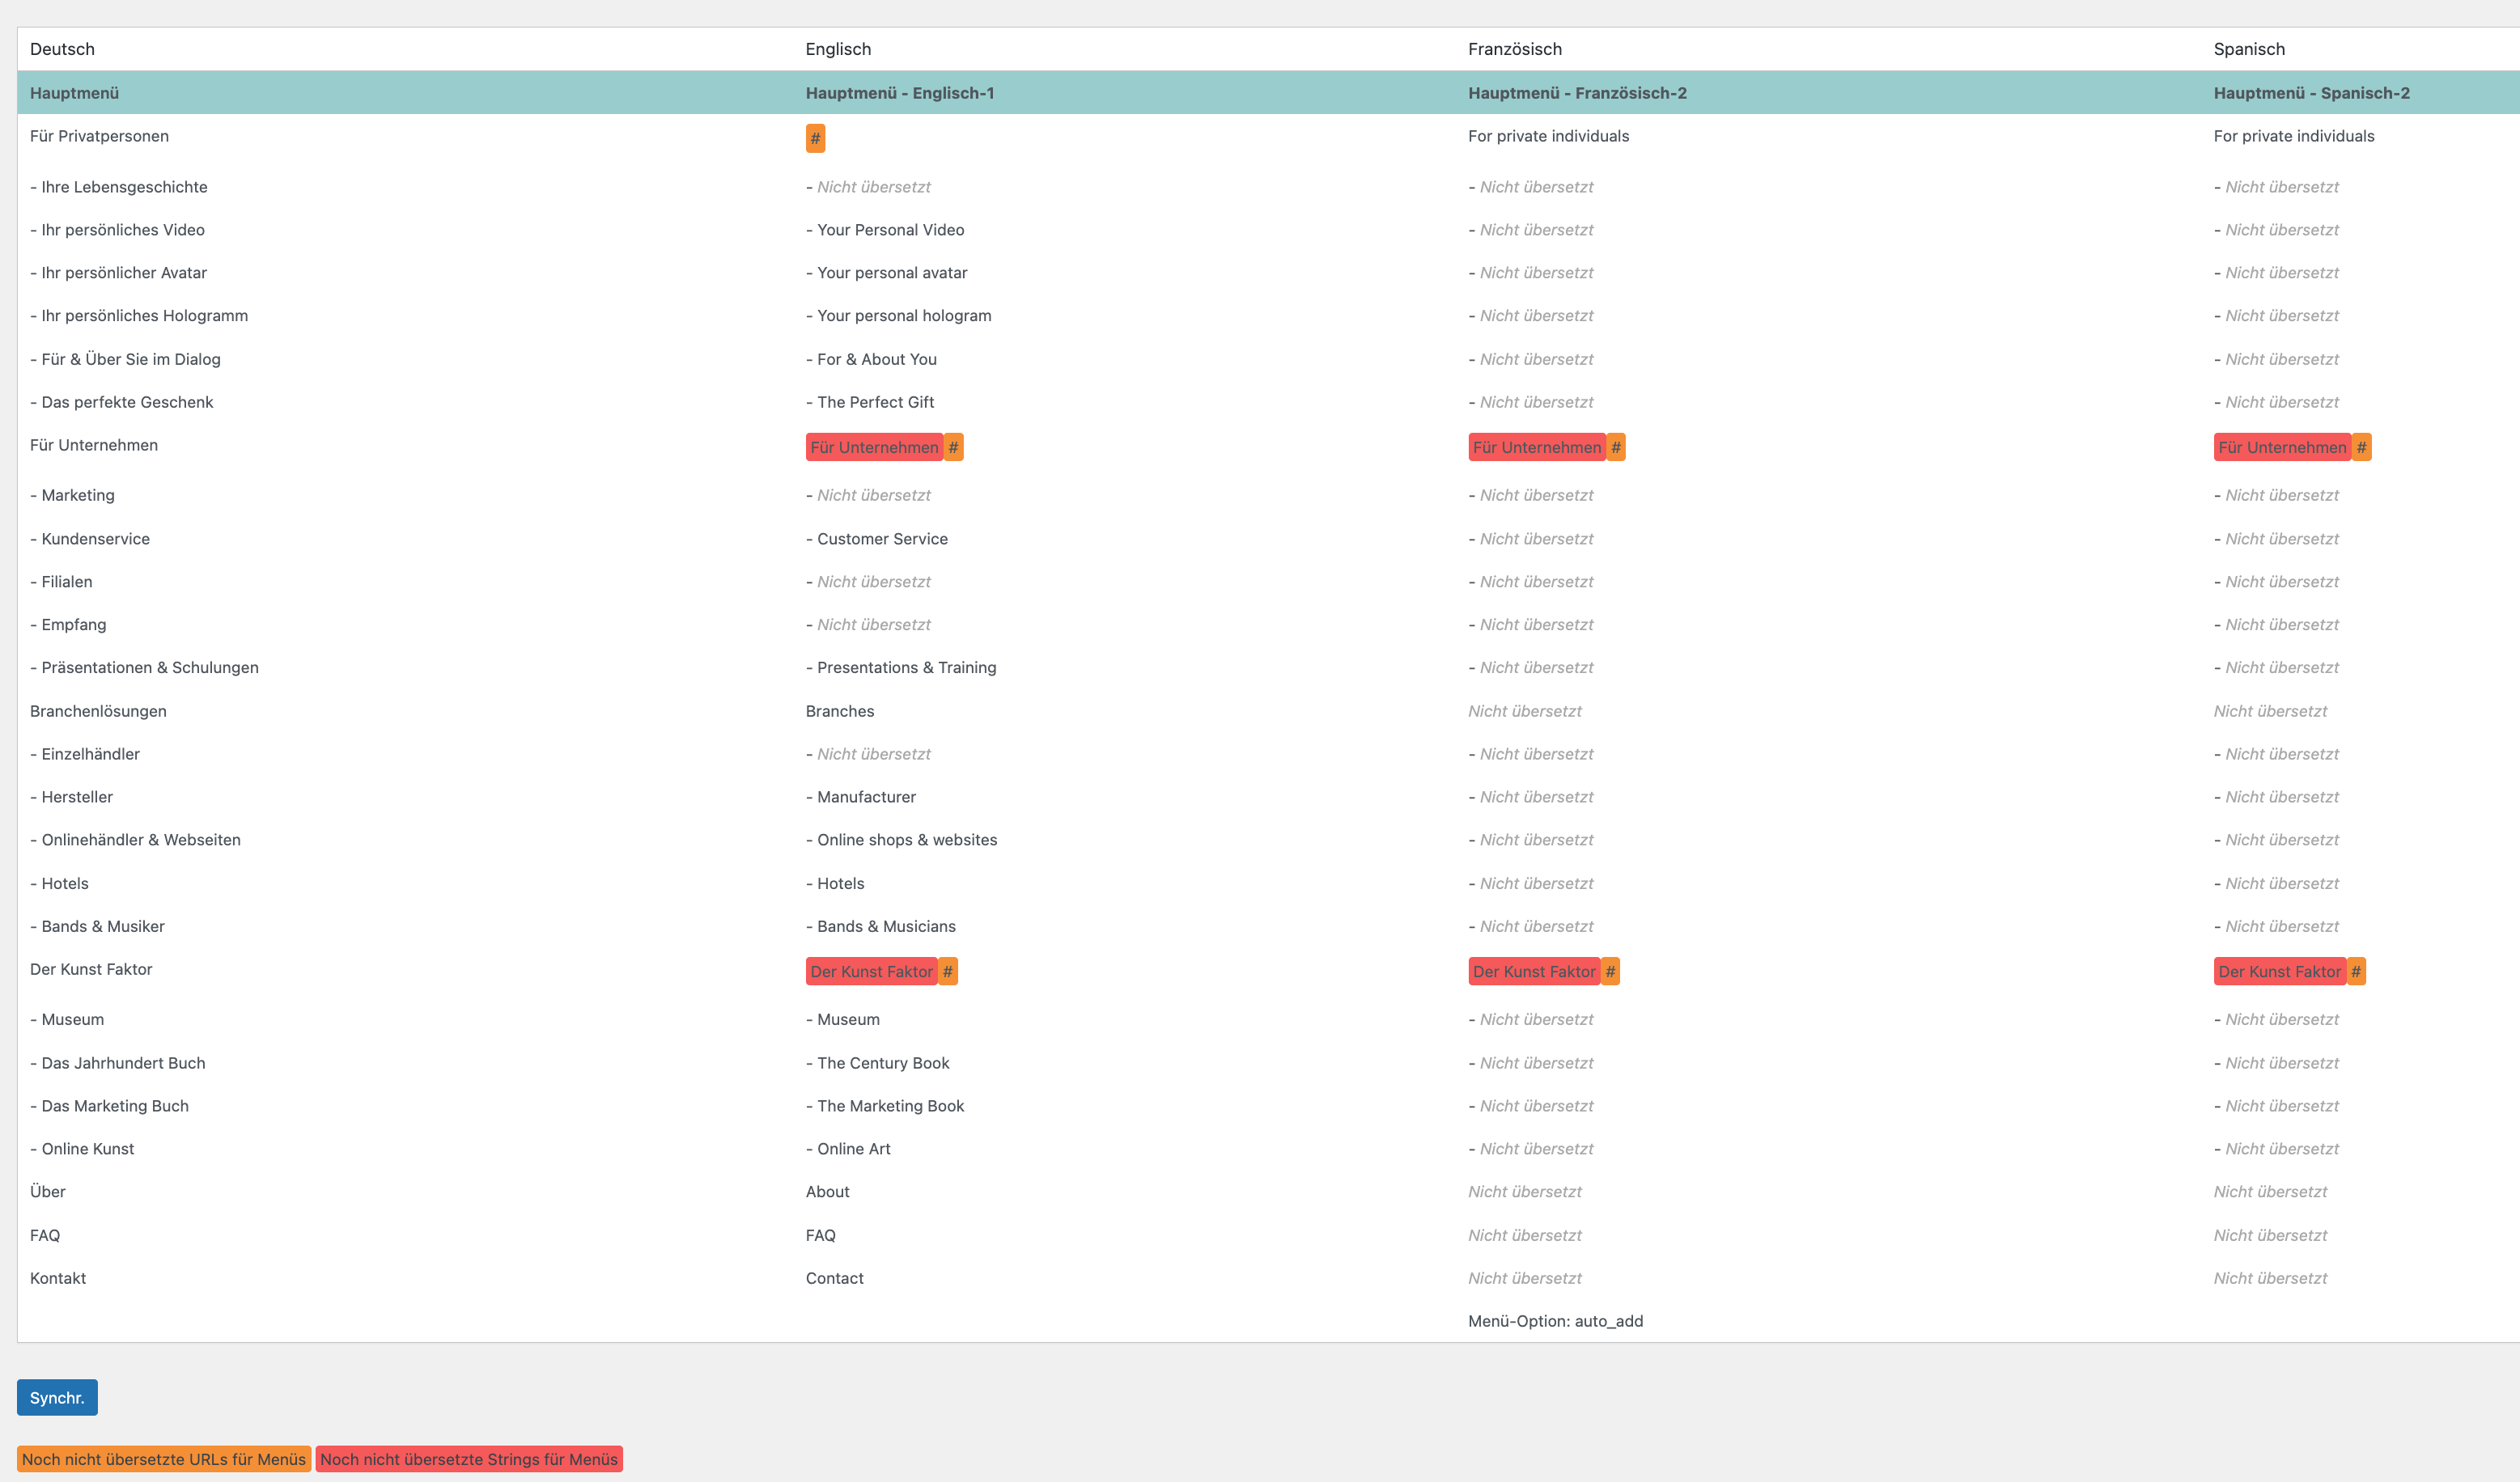Click orange # badge beside French Für Unternehmen
Image resolution: width=2520 pixels, height=1482 pixels.
coord(1616,447)
